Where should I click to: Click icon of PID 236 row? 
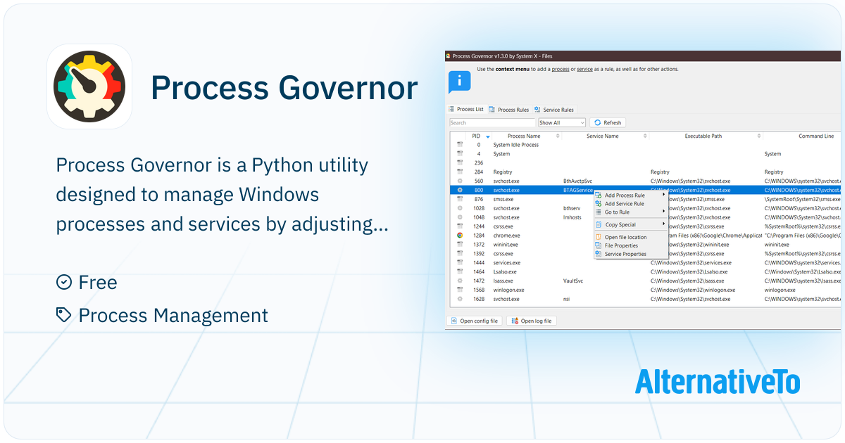click(x=459, y=163)
